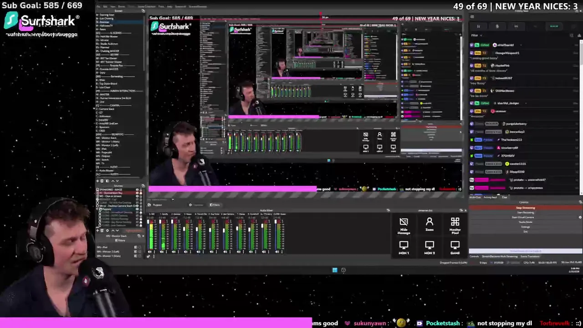The image size is (583, 328).
Task: Click the Start Recording button
Action: click(526, 213)
